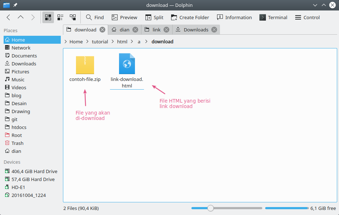339x215 pixels.
Task: Navigate to Home via breadcrumb
Action: 76,42
